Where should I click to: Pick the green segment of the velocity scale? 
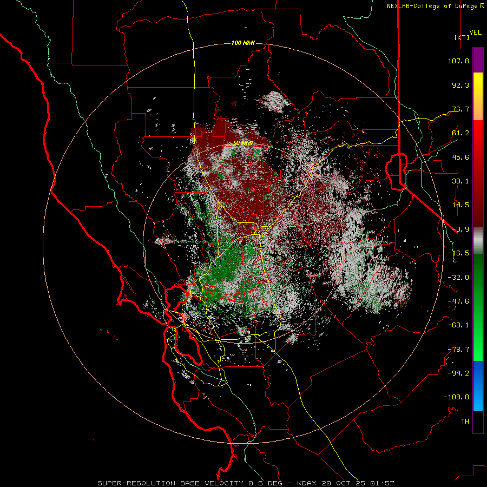tap(478, 307)
